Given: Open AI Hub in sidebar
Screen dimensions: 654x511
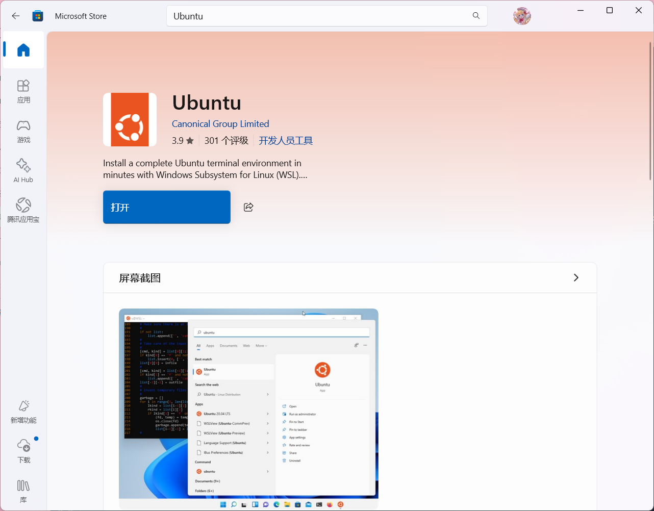Looking at the screenshot, I should (23, 171).
